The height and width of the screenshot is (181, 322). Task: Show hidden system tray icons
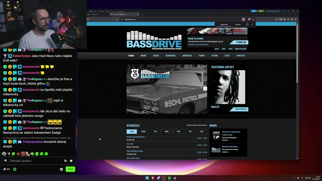[295, 178]
